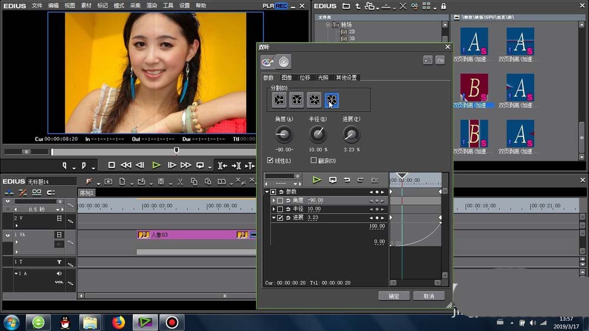This screenshot has height=331, width=589.
Task: Collapse the 1 A audio track
Action: (16, 273)
